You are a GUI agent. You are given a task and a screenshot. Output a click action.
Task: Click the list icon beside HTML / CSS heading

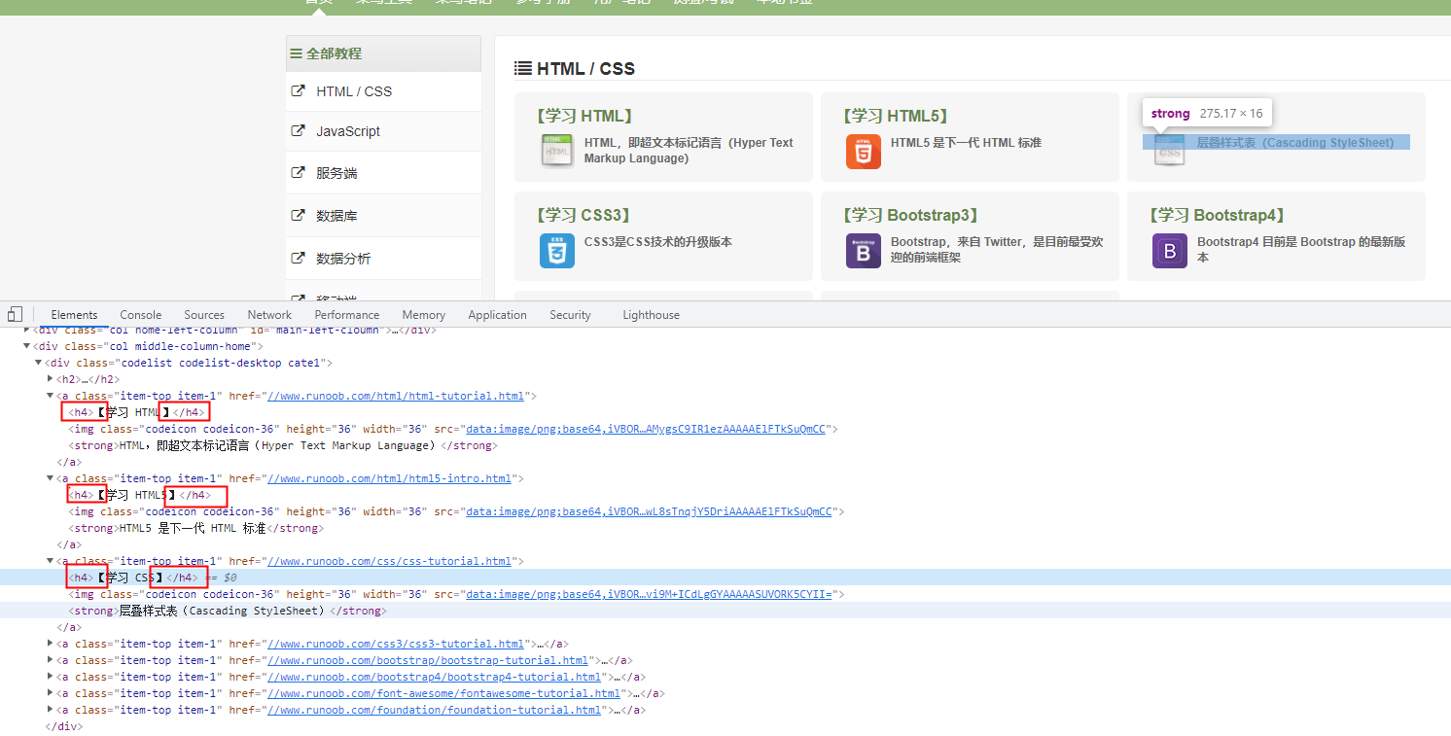tap(522, 68)
